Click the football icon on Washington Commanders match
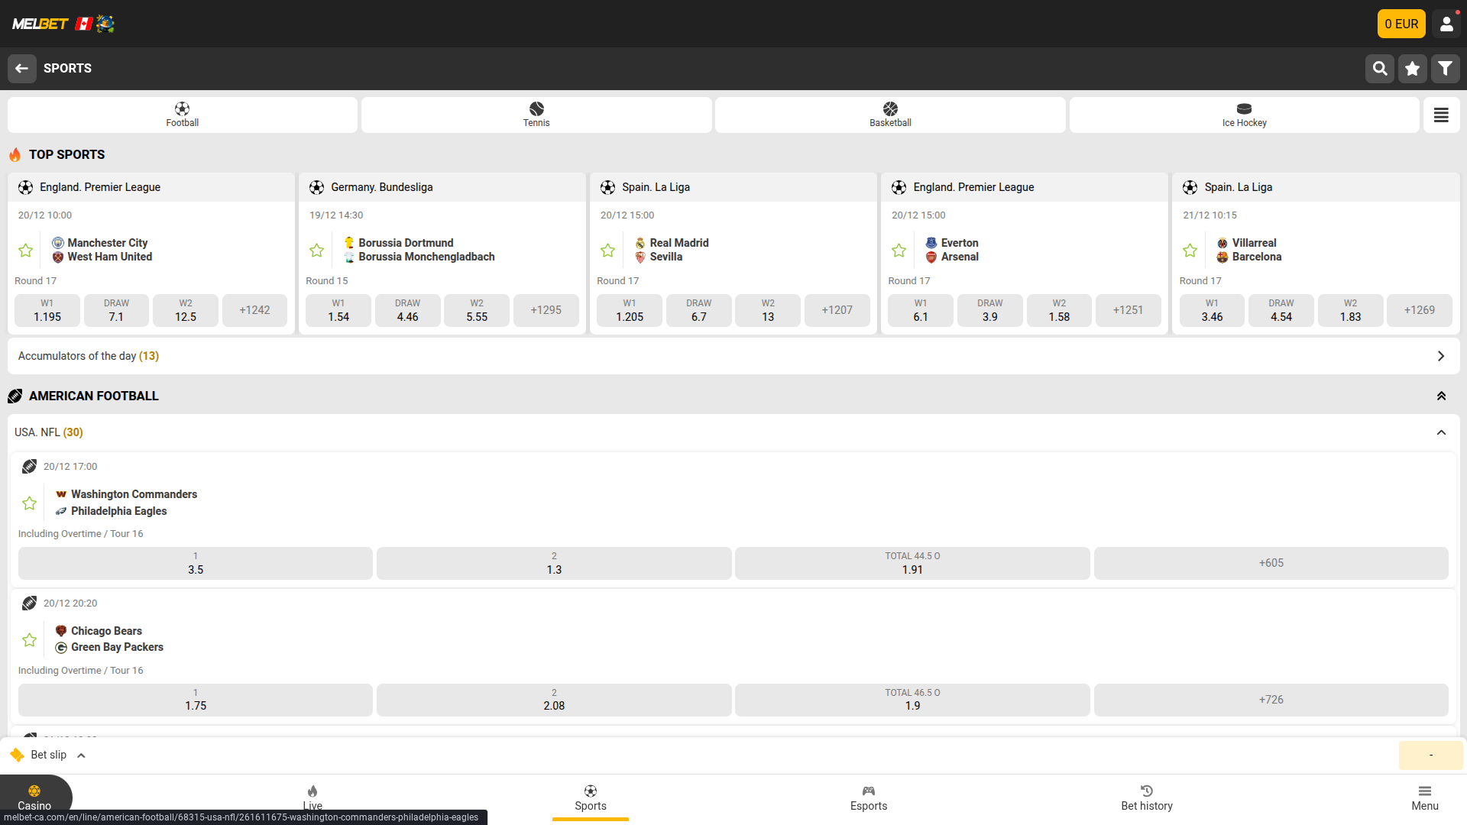 (29, 466)
